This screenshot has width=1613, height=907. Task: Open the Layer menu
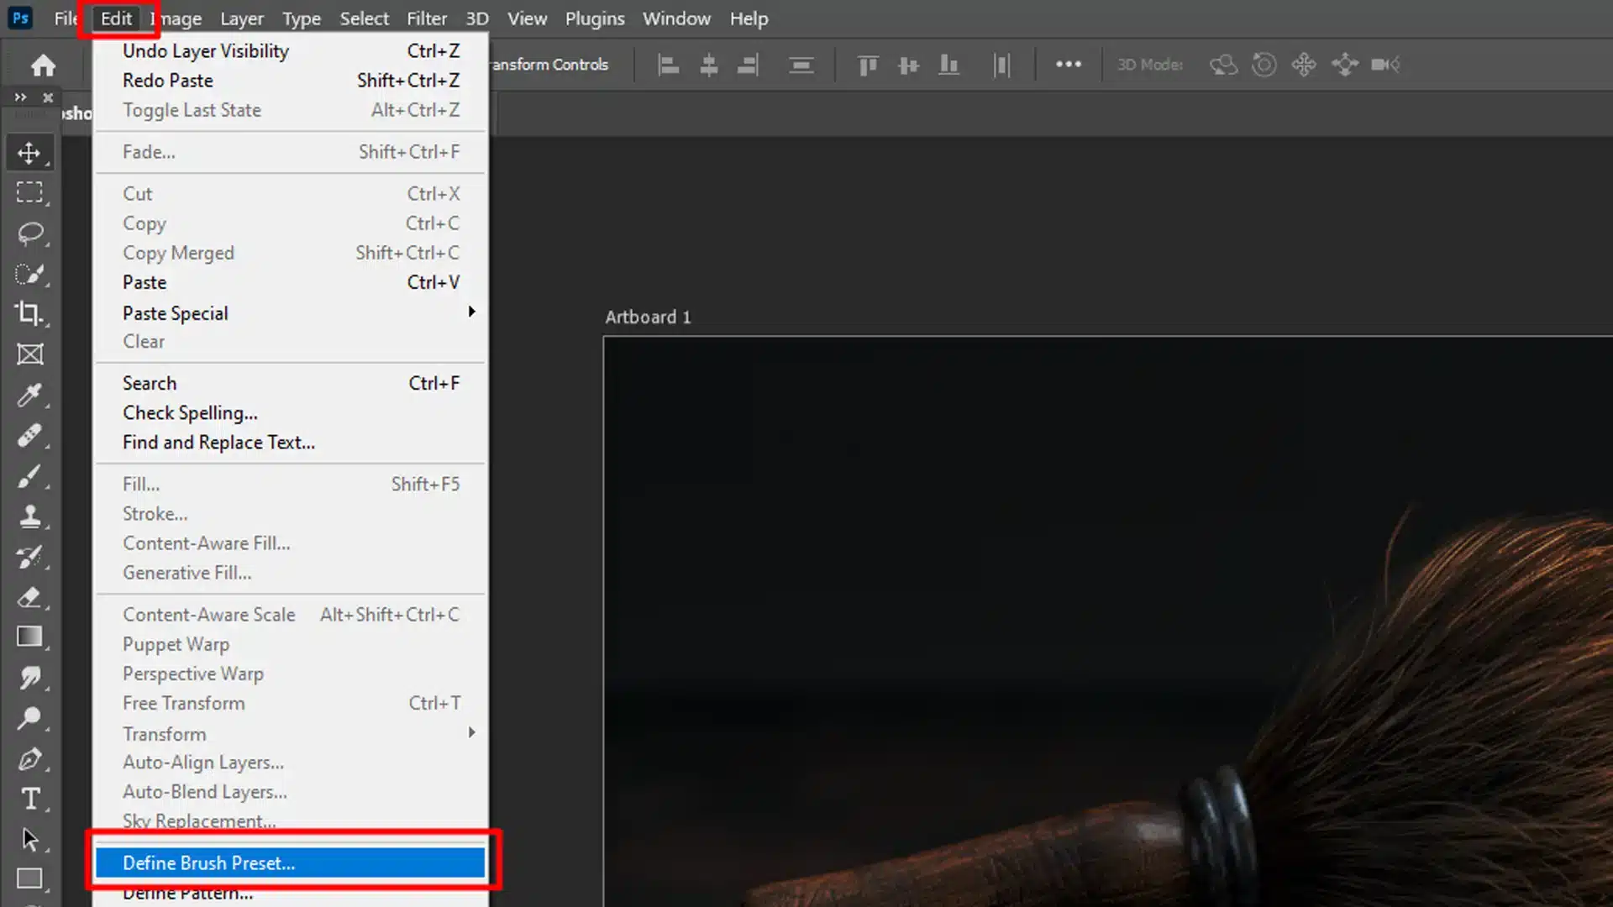click(242, 18)
